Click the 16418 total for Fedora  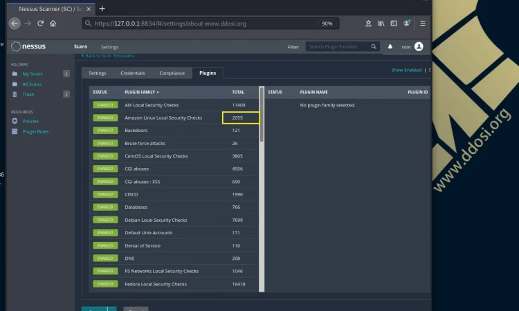[239, 284]
